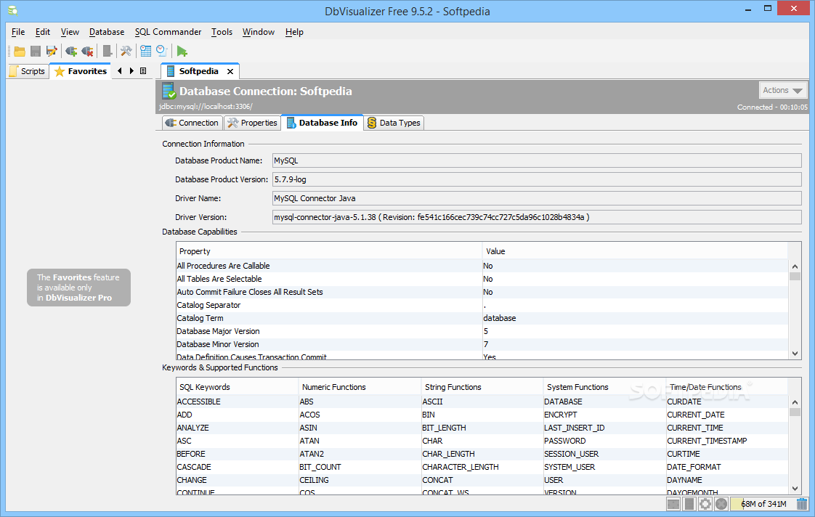Image resolution: width=815 pixels, height=517 pixels.
Task: Click the Numeric Functions column header
Action: [360, 387]
